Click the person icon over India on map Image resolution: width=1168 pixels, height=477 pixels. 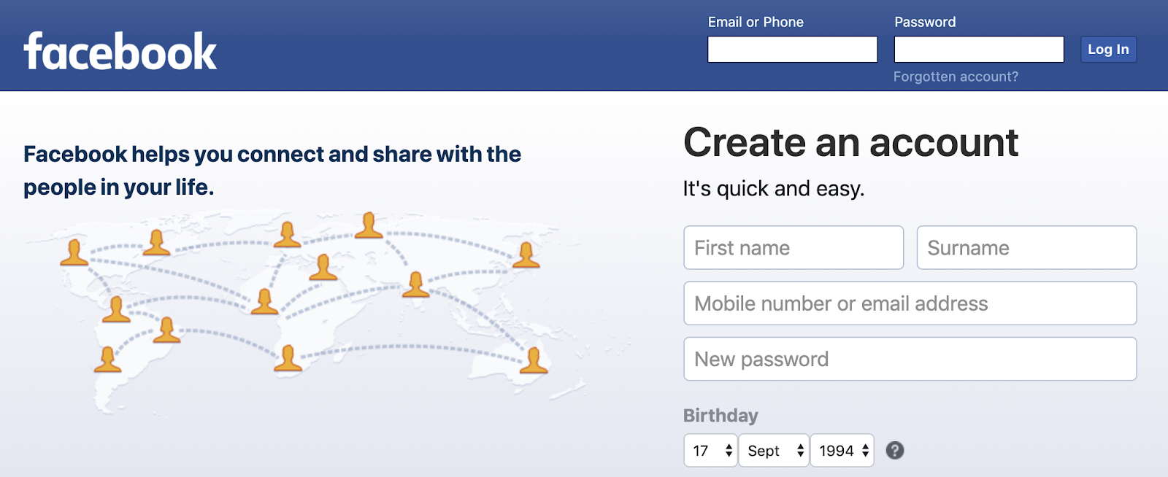tap(415, 284)
